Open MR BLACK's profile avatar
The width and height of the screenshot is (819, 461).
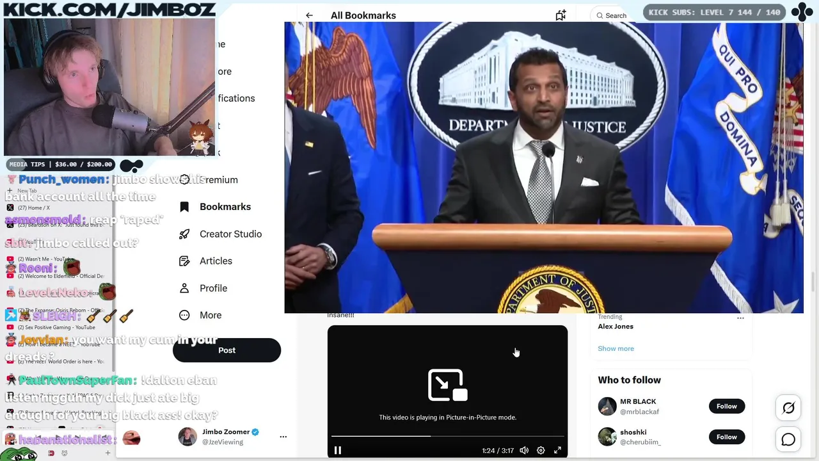(607, 406)
